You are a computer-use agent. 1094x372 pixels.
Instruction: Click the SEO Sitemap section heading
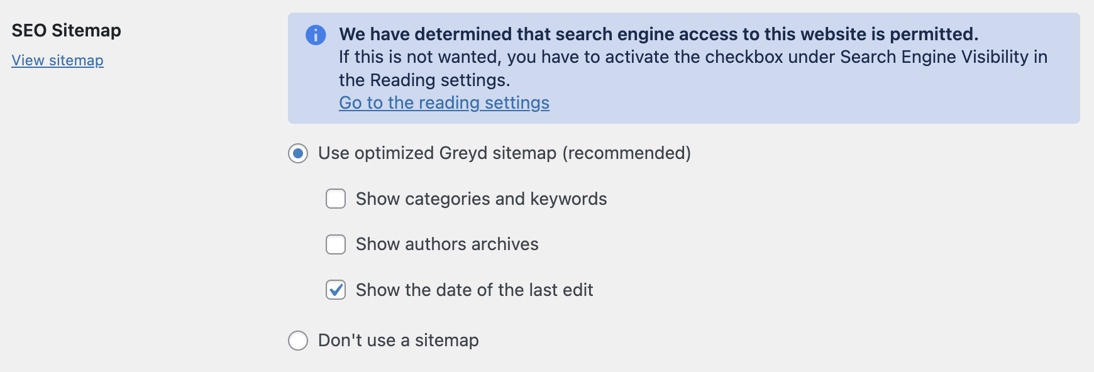(65, 30)
